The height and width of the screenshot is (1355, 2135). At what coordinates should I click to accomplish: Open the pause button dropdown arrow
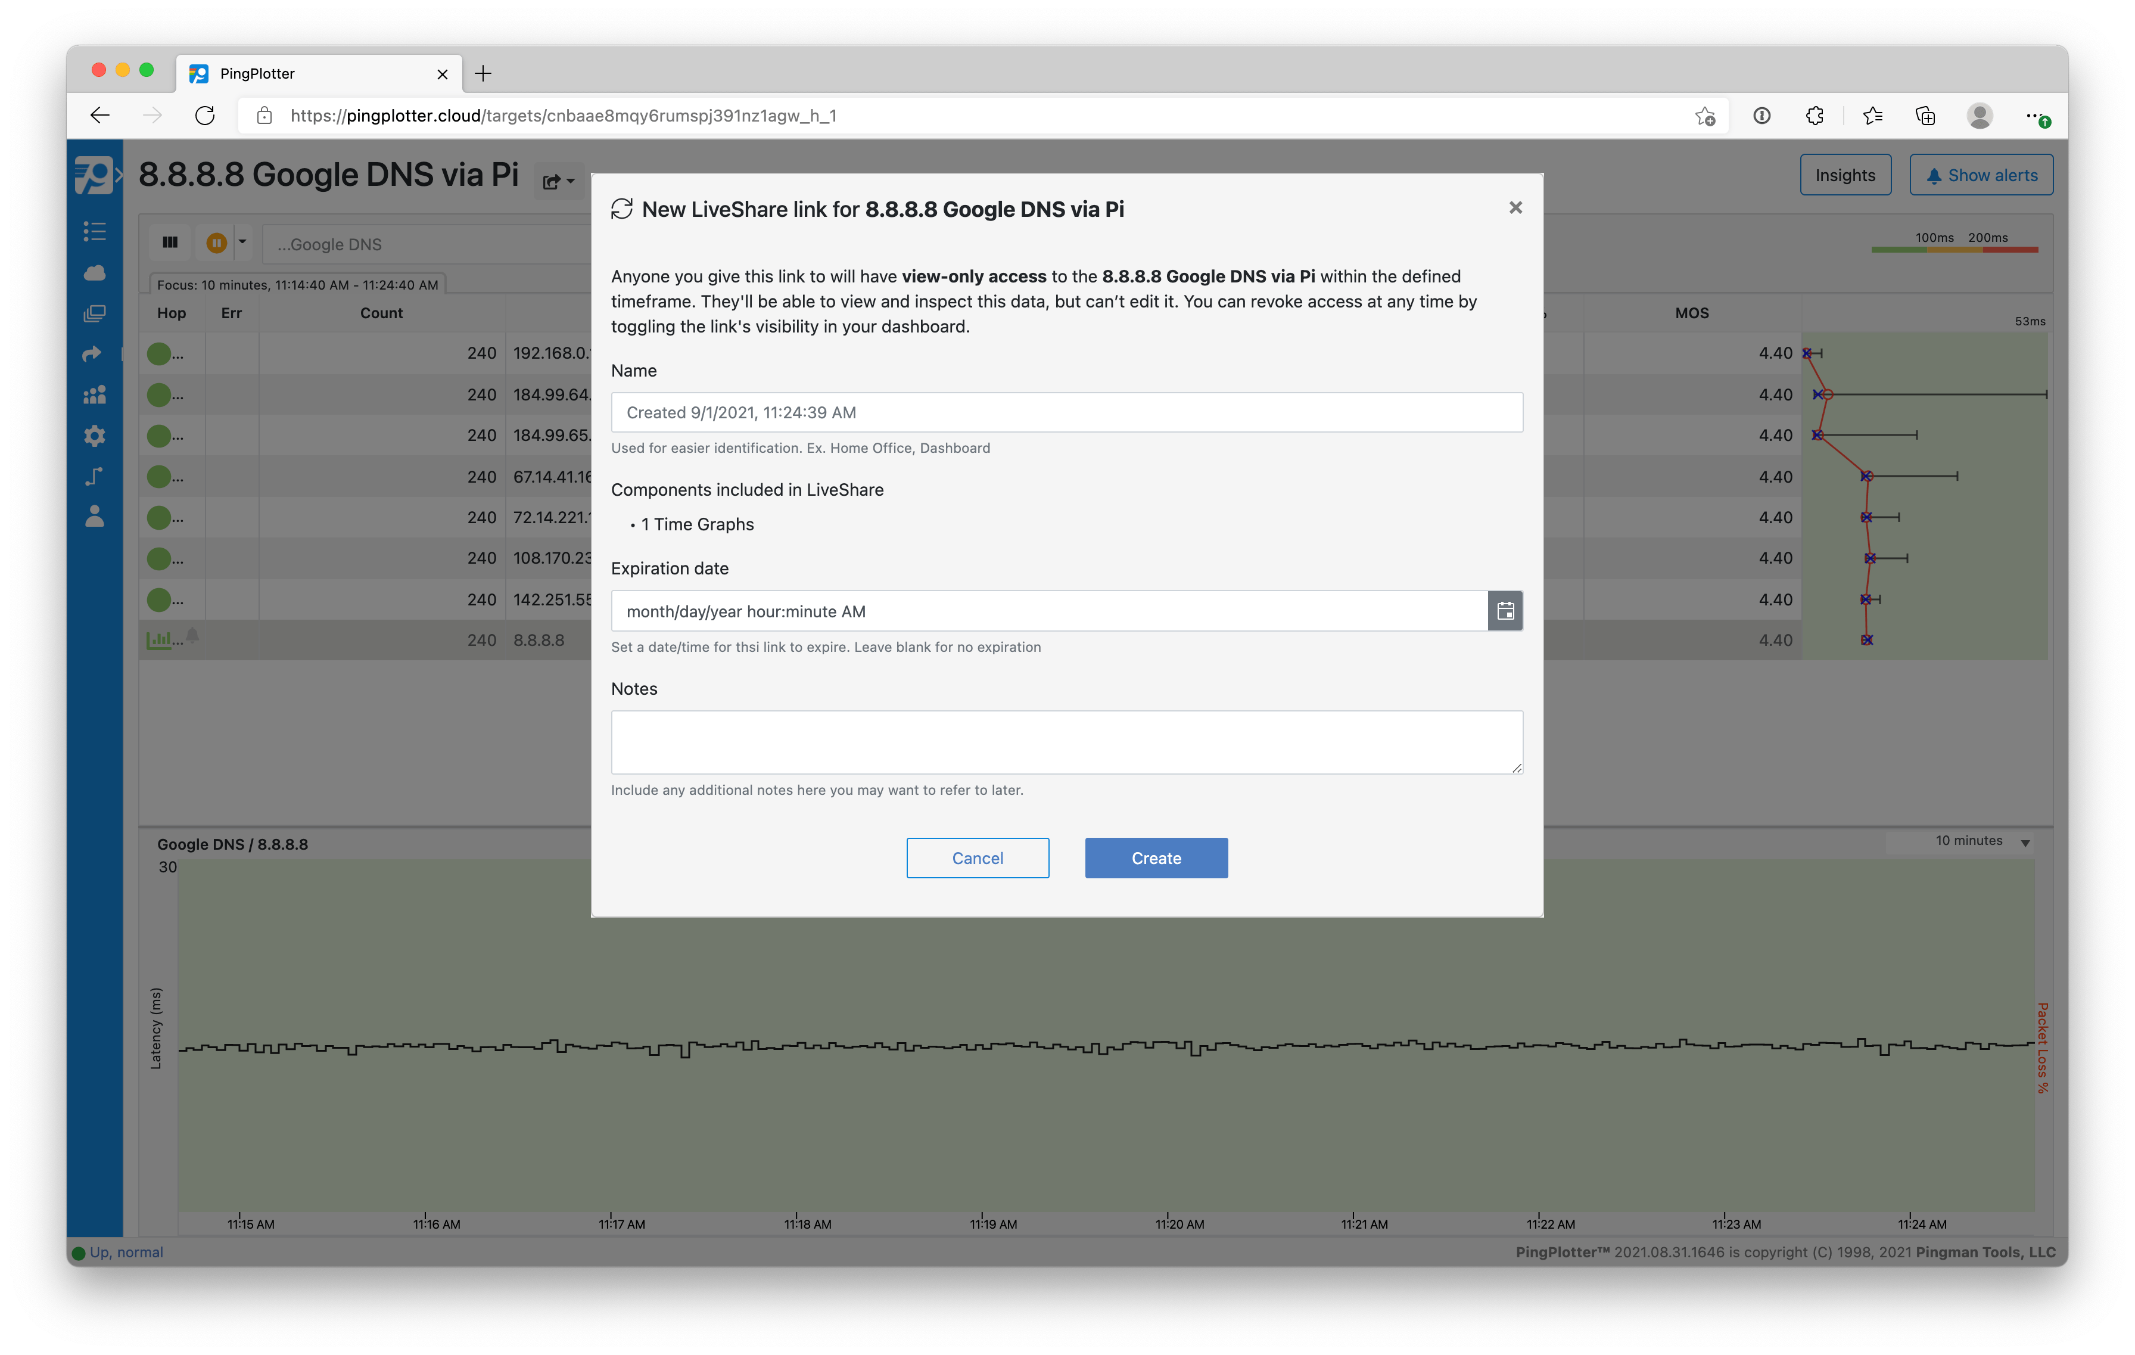pos(242,242)
